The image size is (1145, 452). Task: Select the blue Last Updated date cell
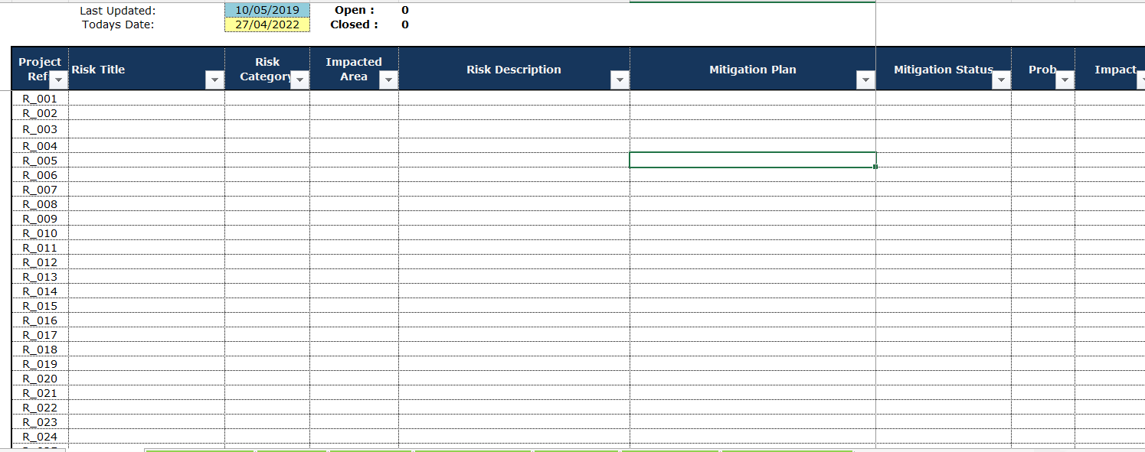point(266,10)
